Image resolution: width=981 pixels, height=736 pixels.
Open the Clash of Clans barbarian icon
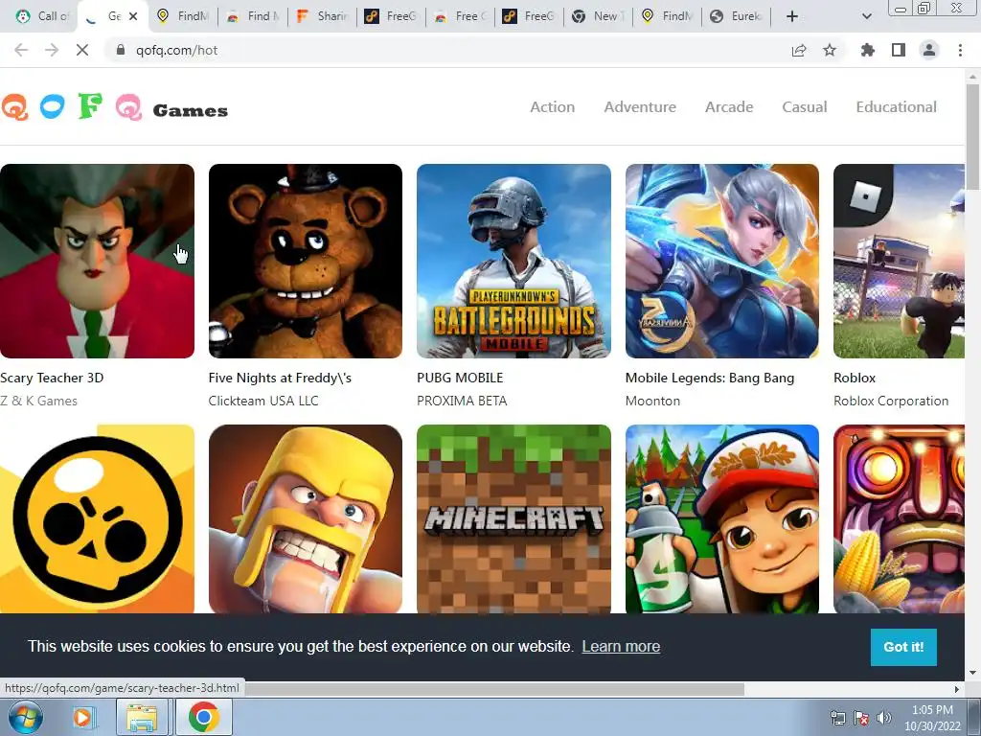306,518
